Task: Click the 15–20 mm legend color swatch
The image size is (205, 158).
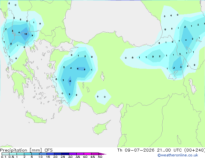Action: click(50, 154)
